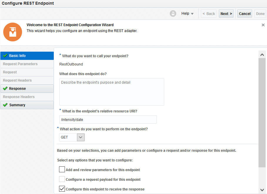This screenshot has width=267, height=194.
Task: Dismiss the welcome banner with the X
Action: point(263,25)
